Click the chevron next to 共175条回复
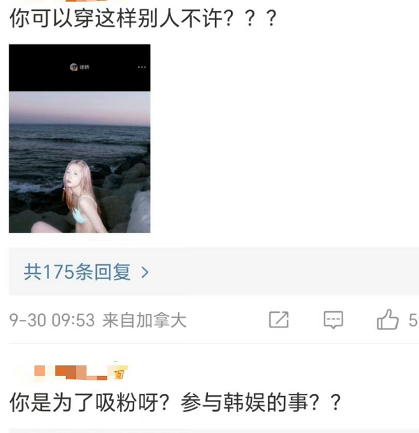 (x=145, y=272)
